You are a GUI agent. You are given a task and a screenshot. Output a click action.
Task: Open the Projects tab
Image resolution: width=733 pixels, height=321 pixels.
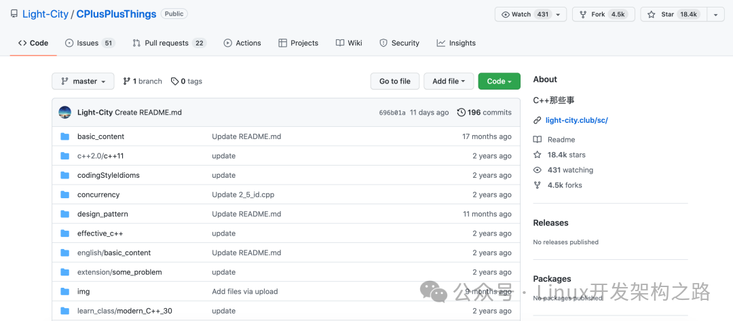click(298, 43)
